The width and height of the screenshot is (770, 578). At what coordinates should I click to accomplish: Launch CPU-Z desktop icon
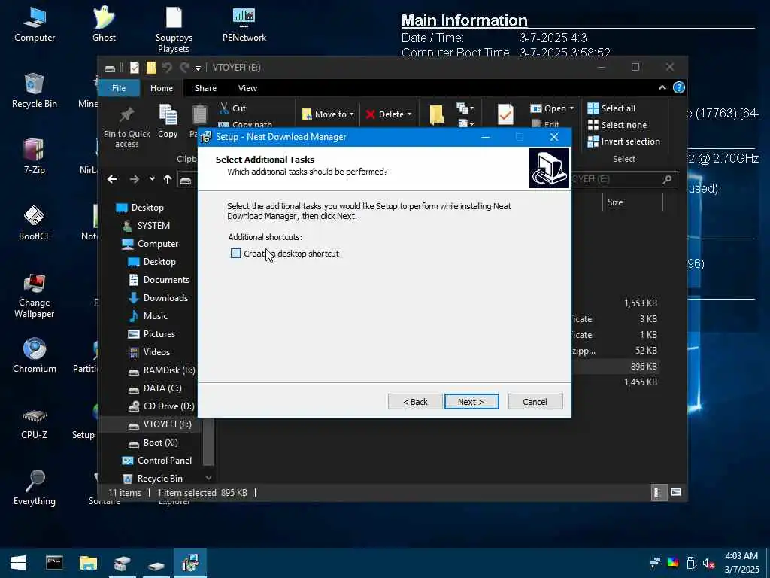35,423
